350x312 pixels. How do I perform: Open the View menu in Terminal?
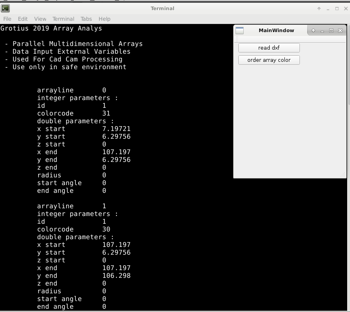[x=40, y=19]
